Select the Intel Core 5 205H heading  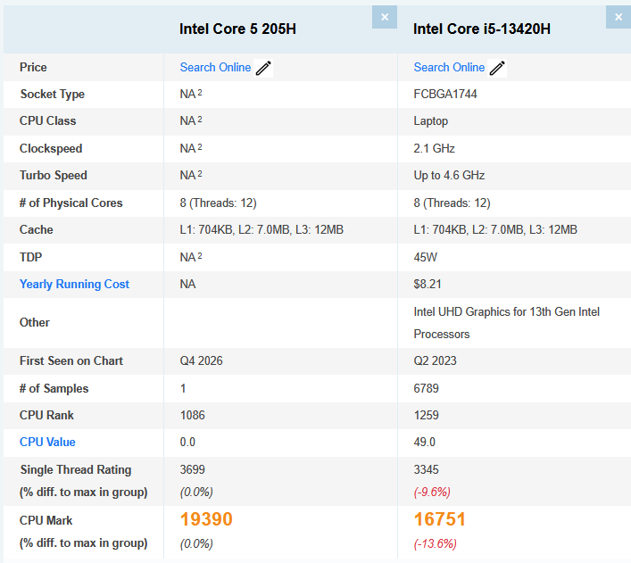pos(237,29)
